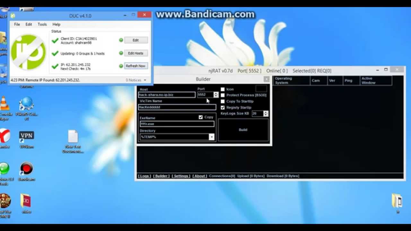Click the large No-IP logo in DUC
Screen dimensions: 411x231
(x=28, y=52)
